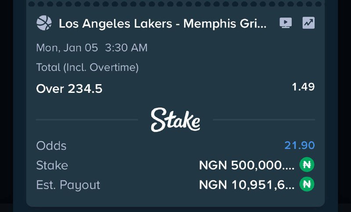Open the Los Angeles Lakers - Memphis match title

(162, 23)
